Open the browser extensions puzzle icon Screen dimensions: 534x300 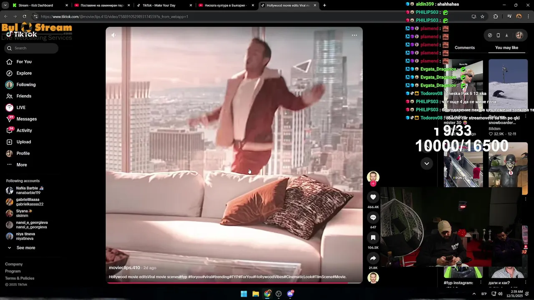[x=496, y=17]
